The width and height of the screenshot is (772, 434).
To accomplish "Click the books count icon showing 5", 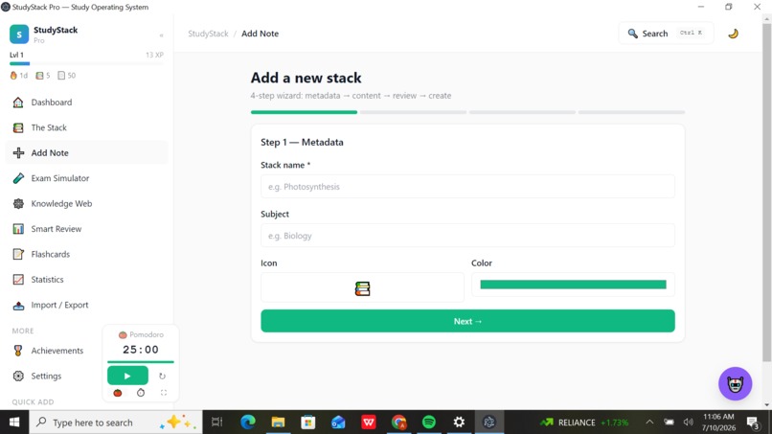I will click(39, 76).
